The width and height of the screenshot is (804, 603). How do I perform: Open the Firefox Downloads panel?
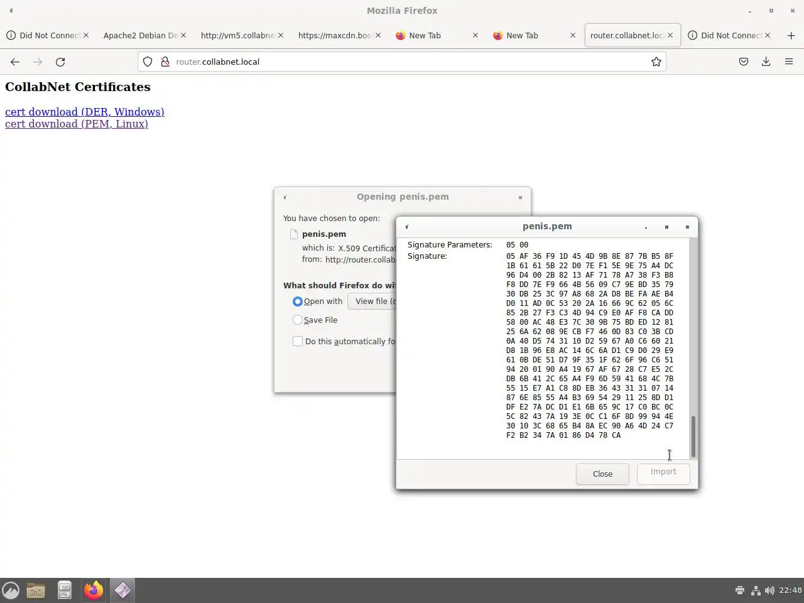tap(766, 62)
